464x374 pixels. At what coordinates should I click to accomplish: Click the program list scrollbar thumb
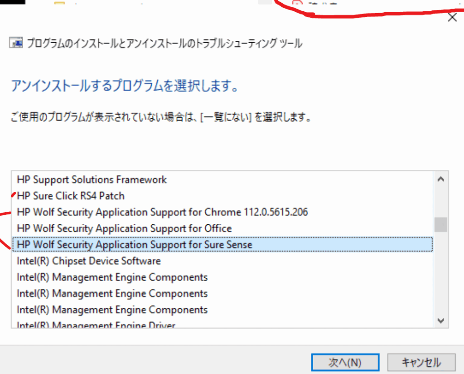pyautogui.click(x=440, y=224)
